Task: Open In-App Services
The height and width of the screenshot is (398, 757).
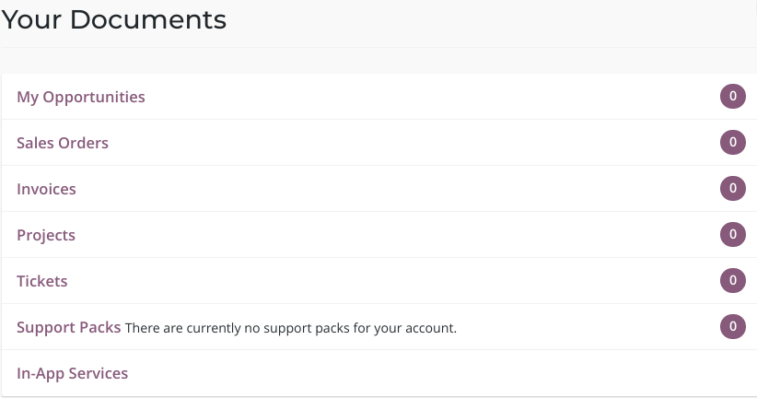Action: [73, 373]
